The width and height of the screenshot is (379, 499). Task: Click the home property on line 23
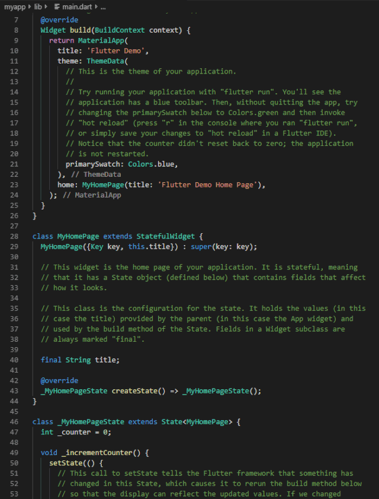click(66, 185)
